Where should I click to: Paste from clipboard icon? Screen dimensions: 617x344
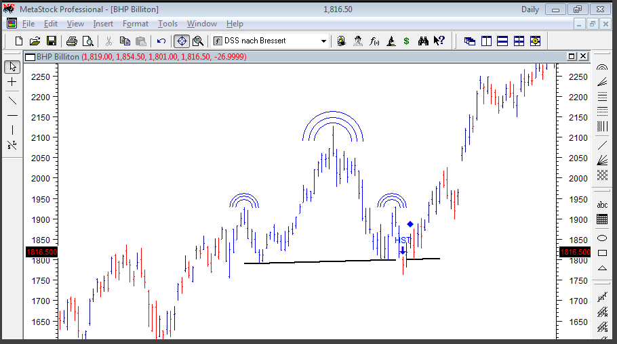pos(141,41)
